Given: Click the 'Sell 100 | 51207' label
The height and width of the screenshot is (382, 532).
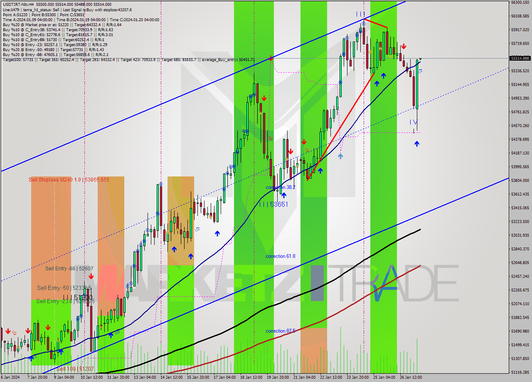Looking at the screenshot, I should (75, 369).
